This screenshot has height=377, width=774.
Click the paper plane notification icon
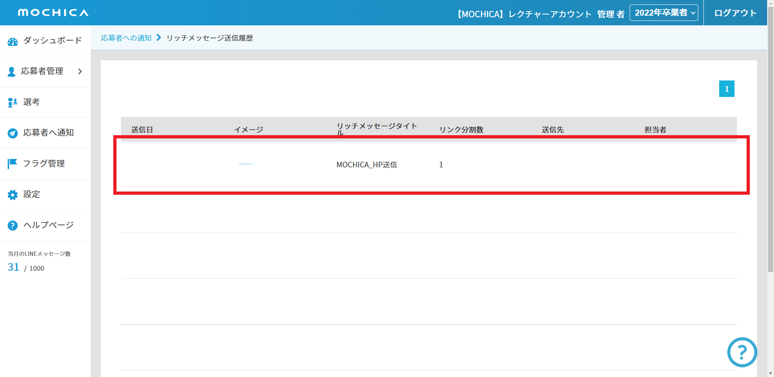[x=12, y=133]
